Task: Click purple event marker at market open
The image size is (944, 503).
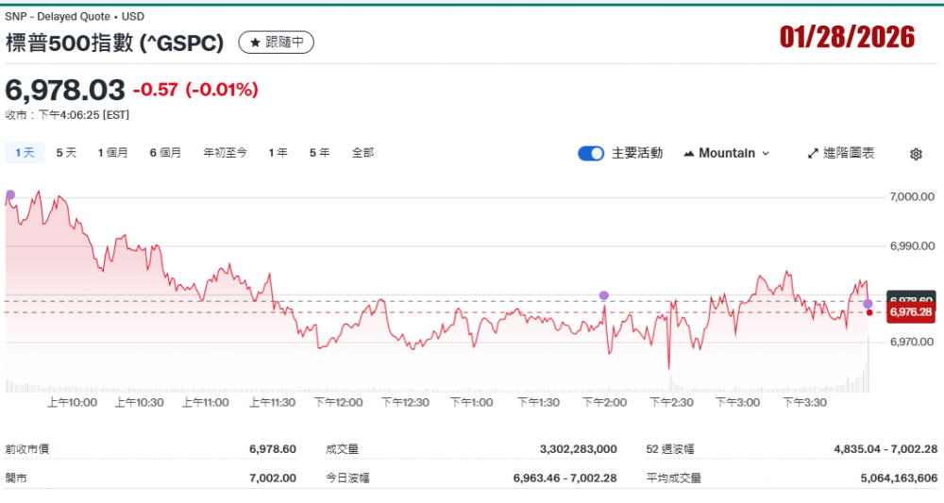Action: pos(10,195)
